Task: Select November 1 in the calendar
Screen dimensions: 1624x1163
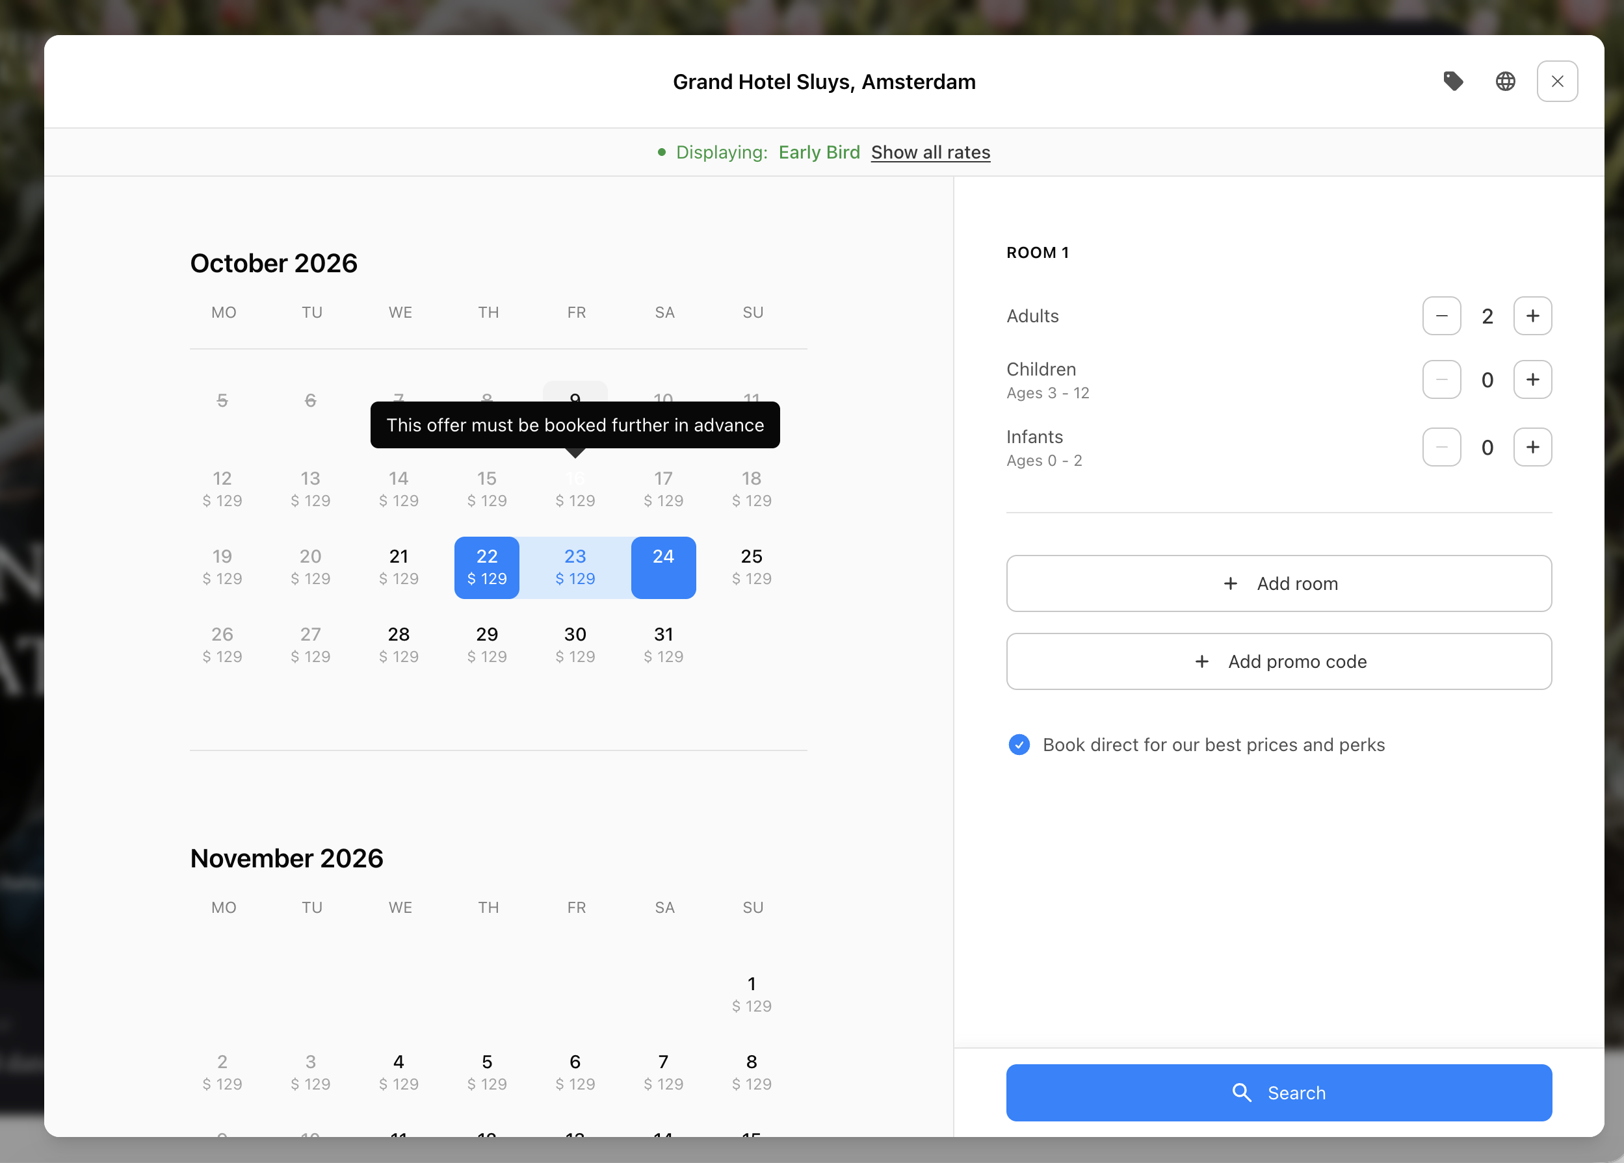Action: [751, 995]
